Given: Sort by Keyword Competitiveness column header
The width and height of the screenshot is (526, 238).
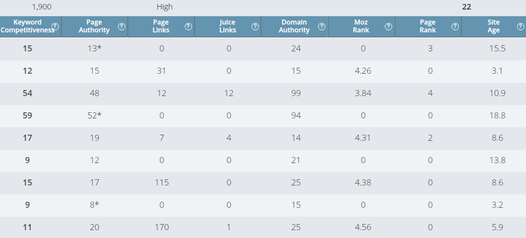Looking at the screenshot, I should 27,26.
